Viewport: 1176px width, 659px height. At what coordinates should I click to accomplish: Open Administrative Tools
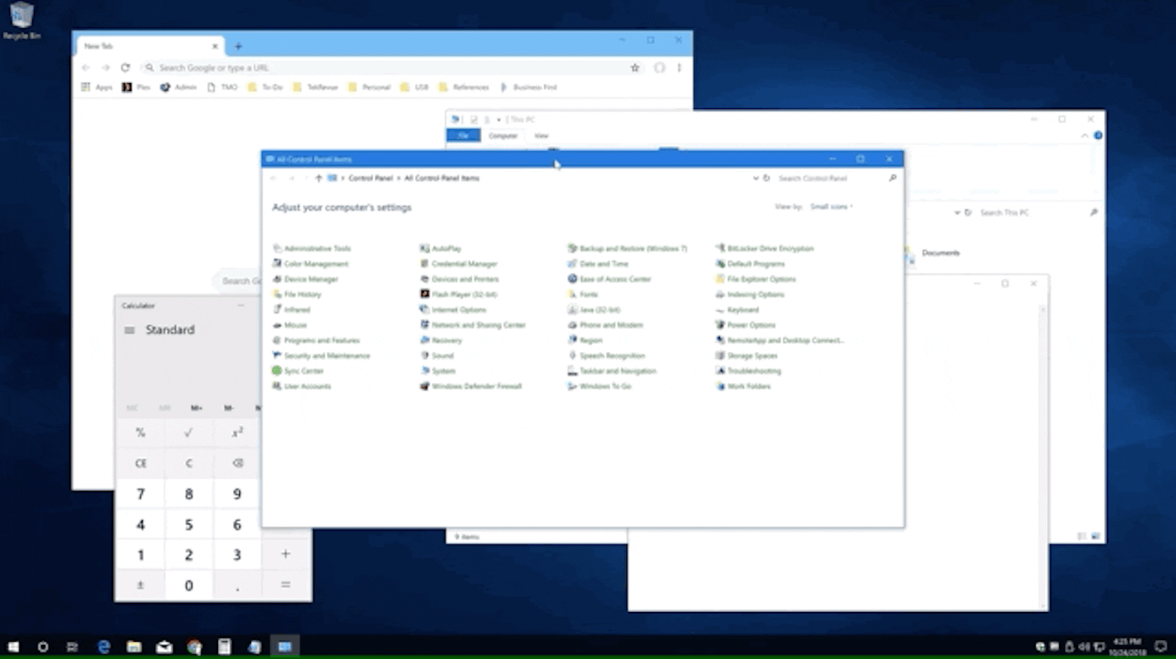pos(318,248)
